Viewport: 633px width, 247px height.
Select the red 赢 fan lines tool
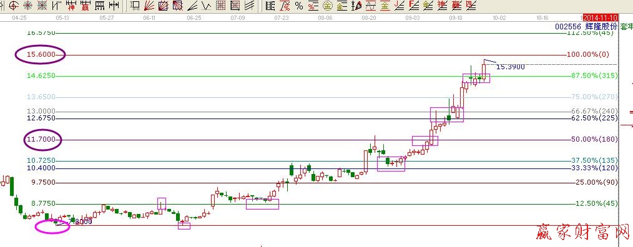pos(456,6)
